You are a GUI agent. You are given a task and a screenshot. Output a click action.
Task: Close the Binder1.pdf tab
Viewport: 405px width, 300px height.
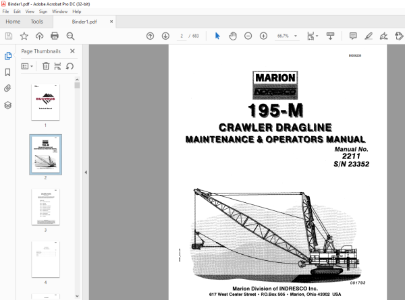click(111, 22)
